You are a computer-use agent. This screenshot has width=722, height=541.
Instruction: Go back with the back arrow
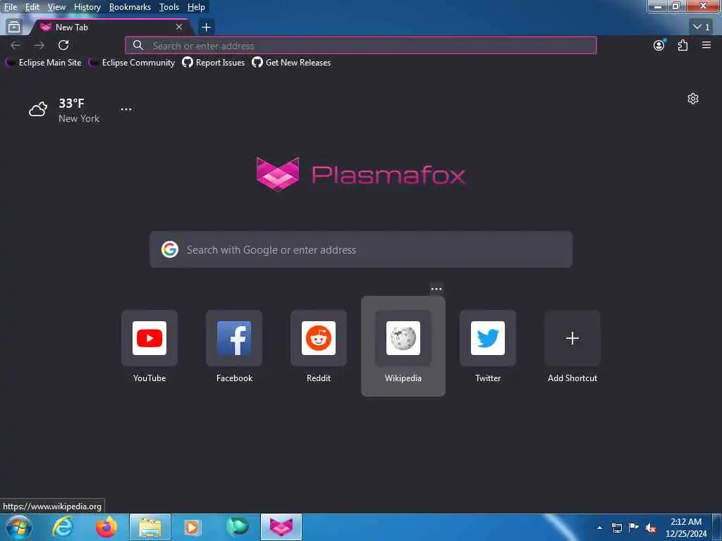tap(16, 45)
